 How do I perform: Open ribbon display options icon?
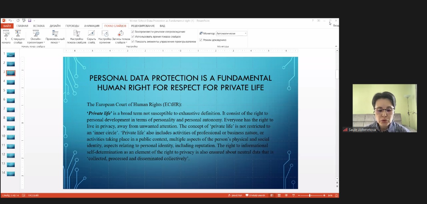click(x=319, y=21)
